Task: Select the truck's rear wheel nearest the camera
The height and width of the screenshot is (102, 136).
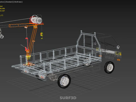Action: [x=64, y=81]
